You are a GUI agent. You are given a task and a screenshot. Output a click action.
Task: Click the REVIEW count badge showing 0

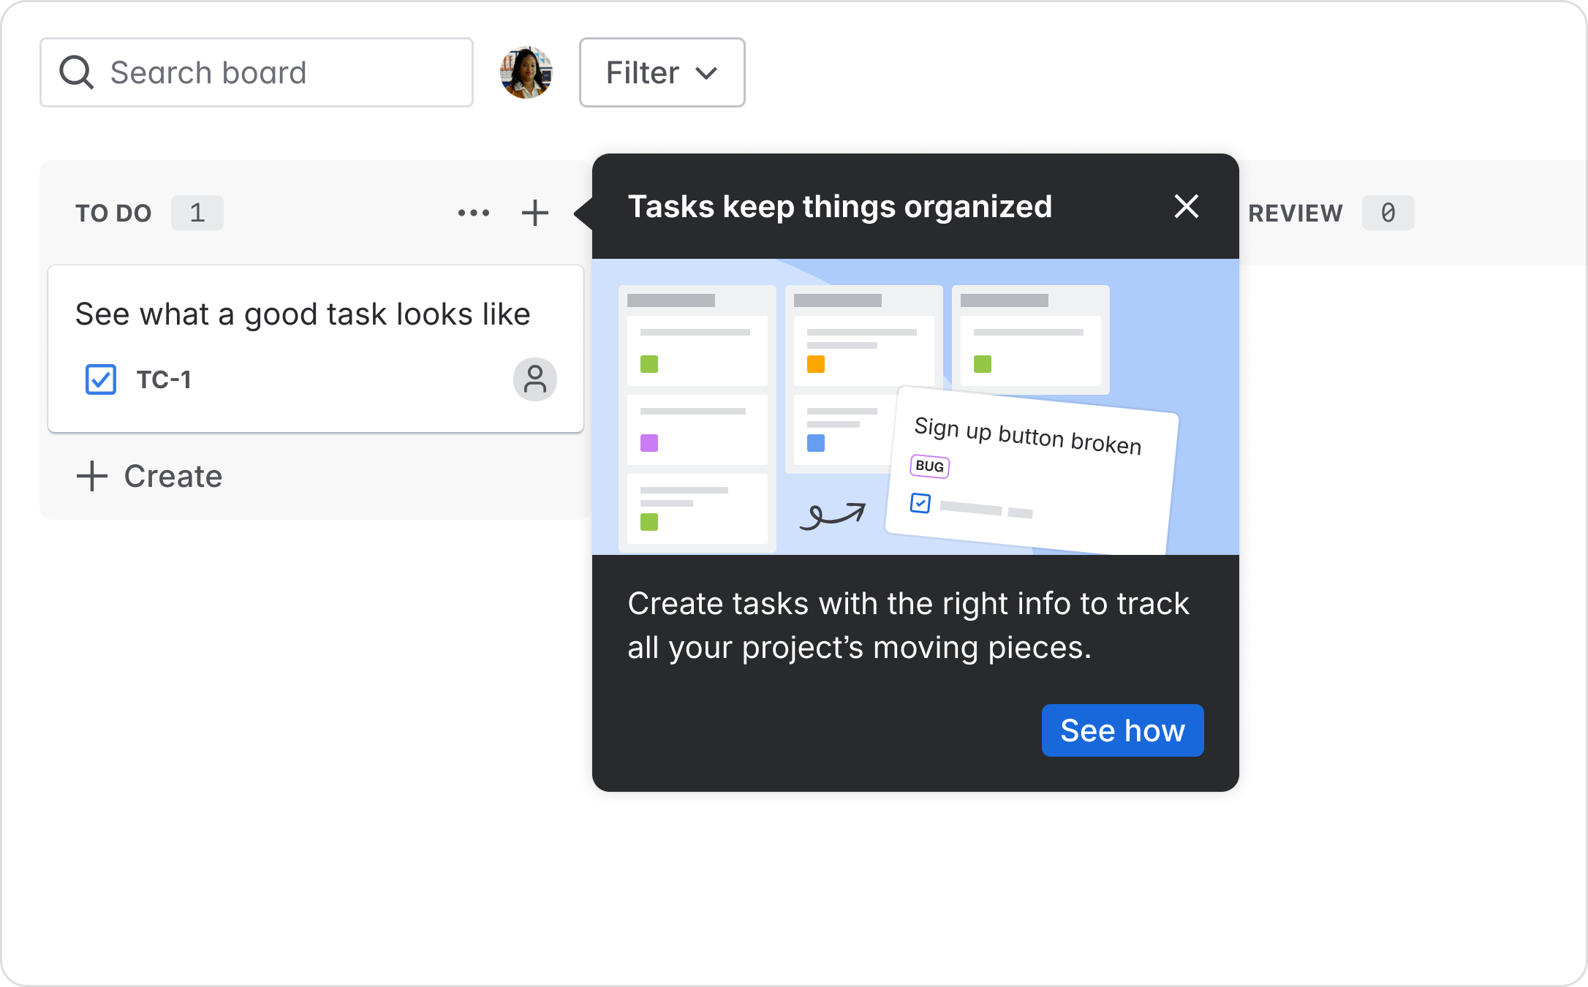click(1388, 213)
